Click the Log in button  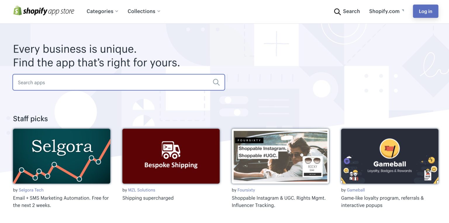(425, 11)
